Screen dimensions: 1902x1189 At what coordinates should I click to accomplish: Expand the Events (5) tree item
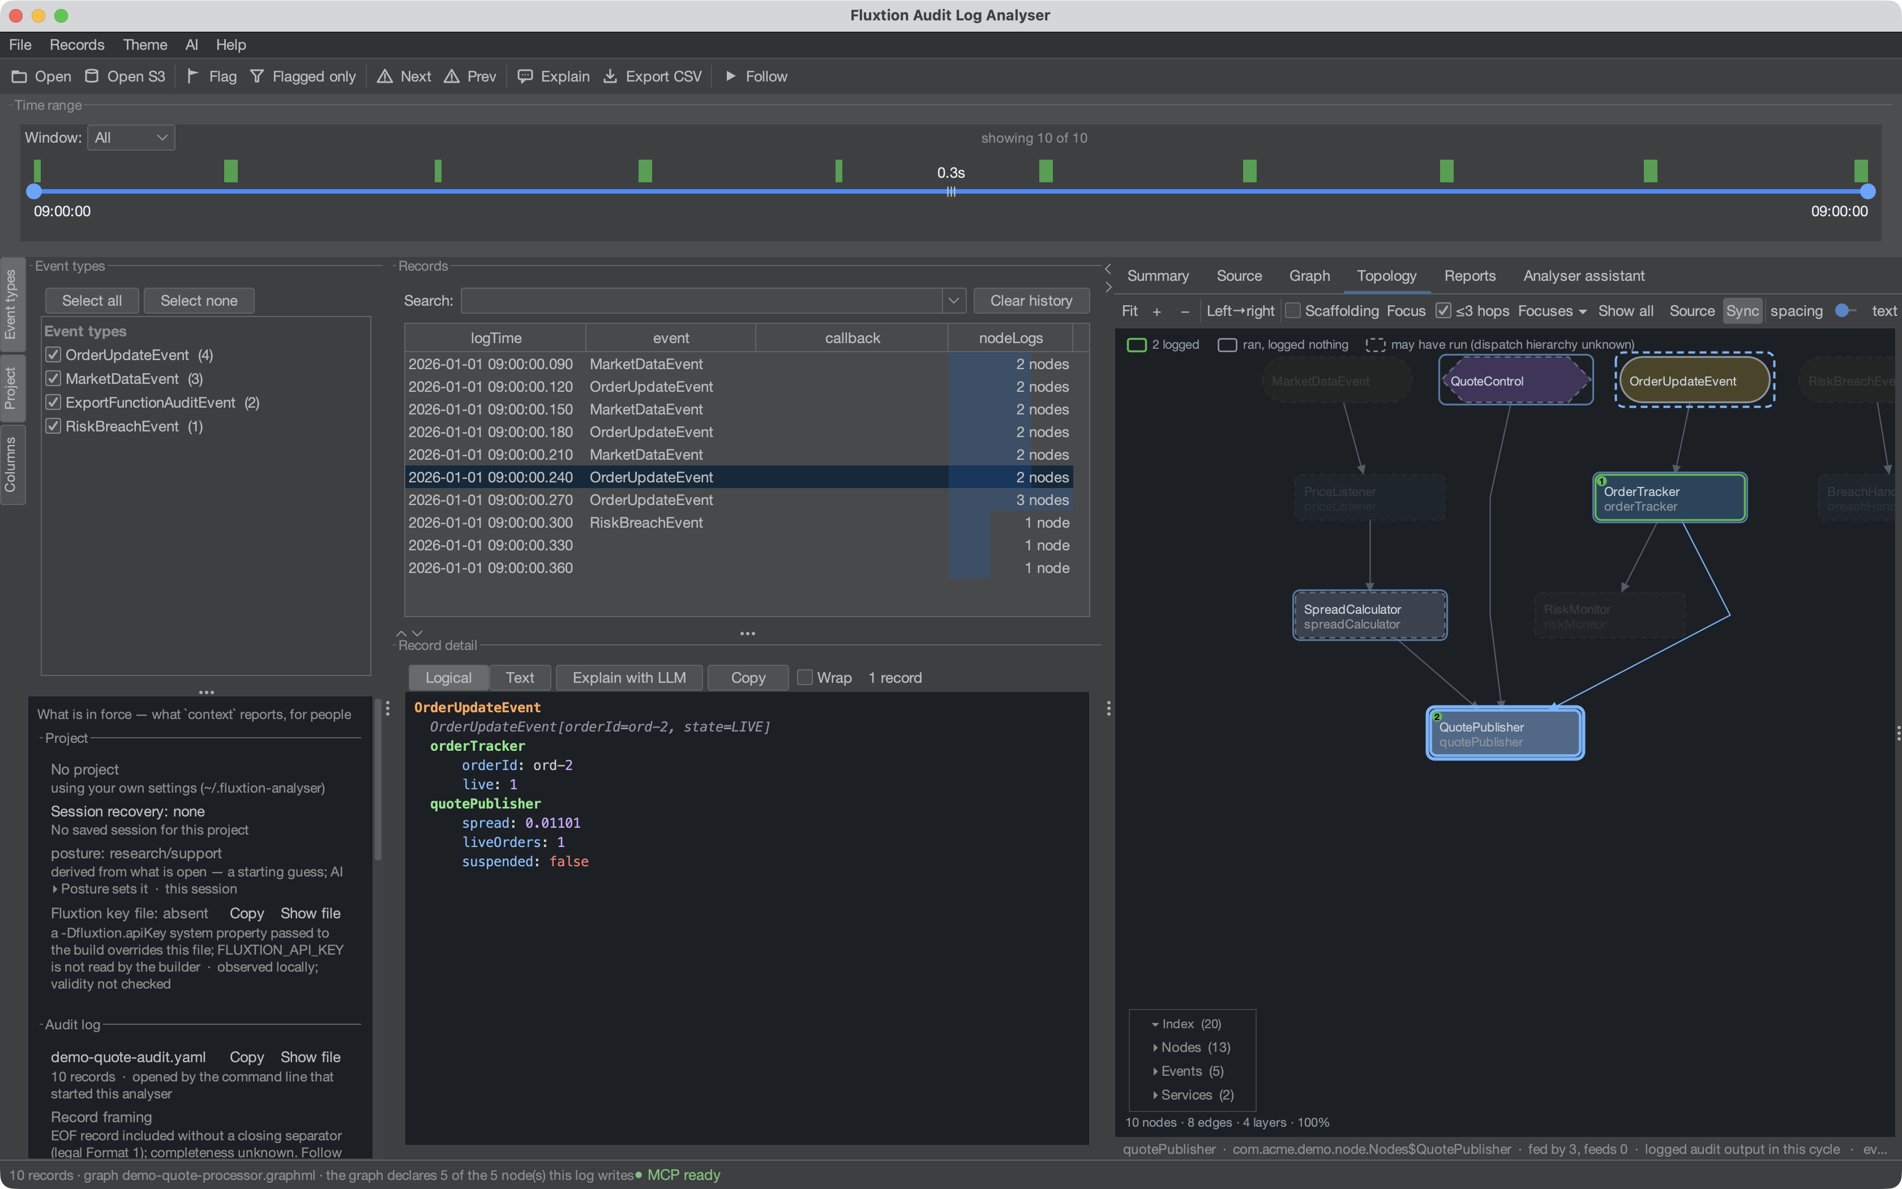click(1155, 1071)
